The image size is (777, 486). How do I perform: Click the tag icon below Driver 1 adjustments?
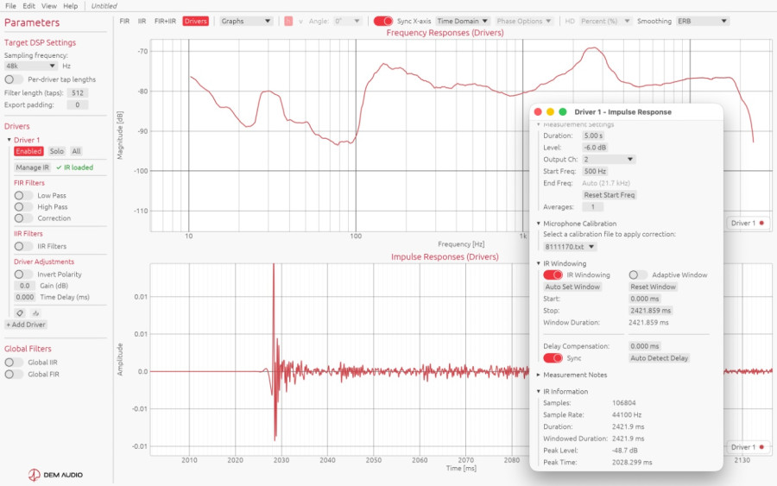[x=20, y=313]
